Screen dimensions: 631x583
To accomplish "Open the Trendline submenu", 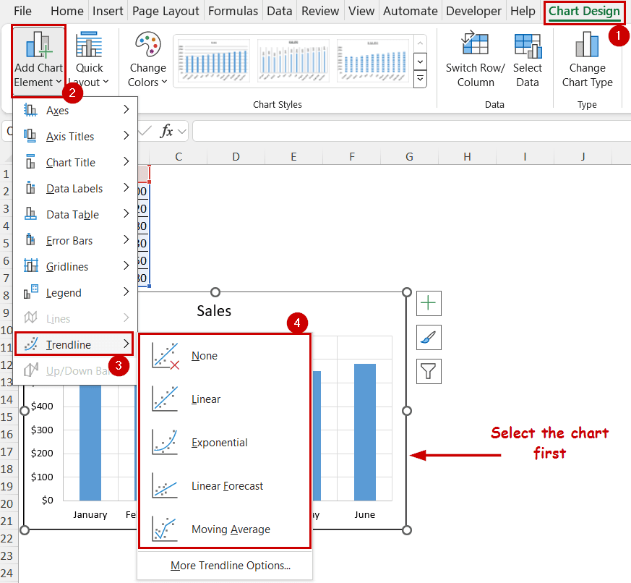I will coord(74,344).
